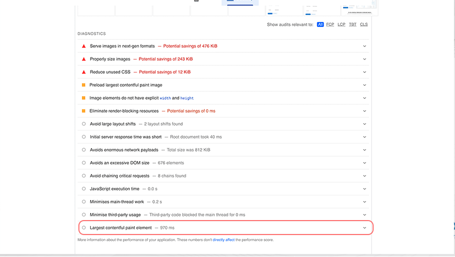Click red triangle icon beside Reduce unused CSS
This screenshot has height=257, width=455.
coord(84,72)
